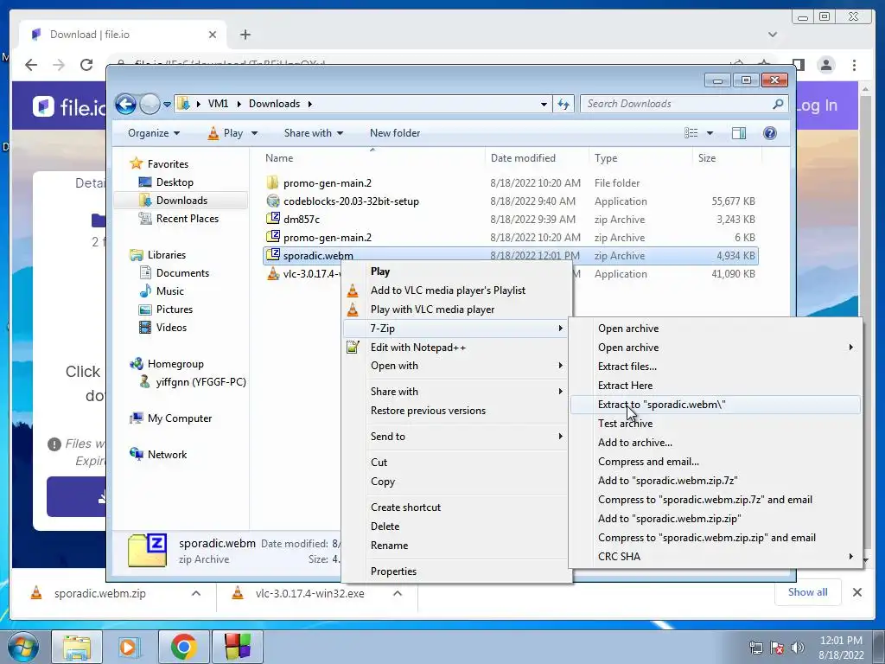Image resolution: width=885 pixels, height=664 pixels.
Task: Reload the Chrome page
Action: tap(86, 65)
